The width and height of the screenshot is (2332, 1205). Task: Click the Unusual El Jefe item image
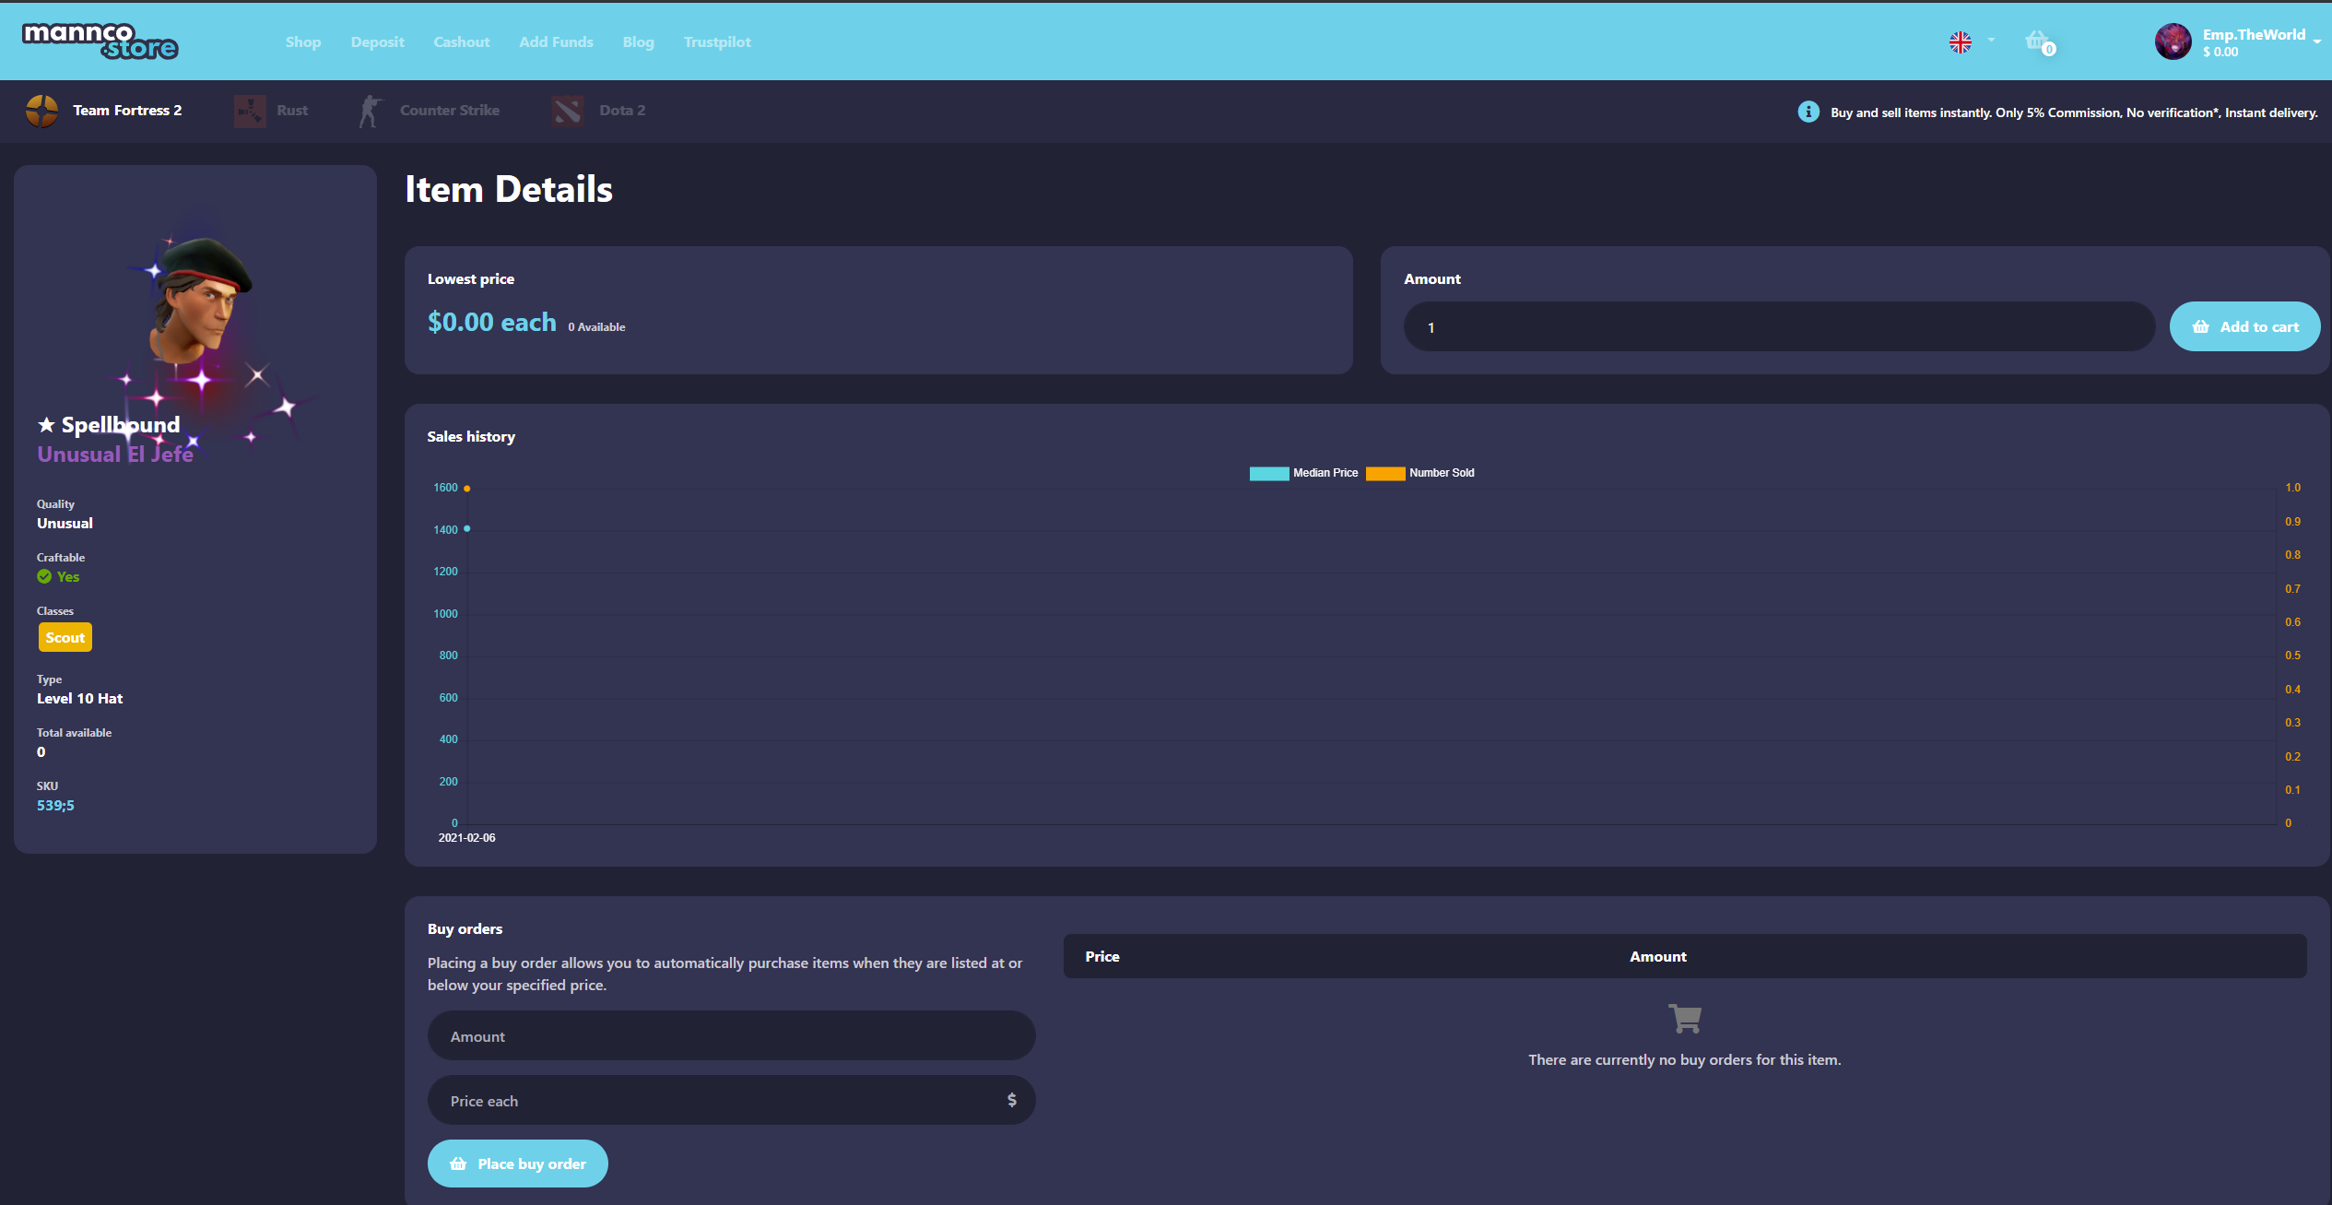point(201,300)
